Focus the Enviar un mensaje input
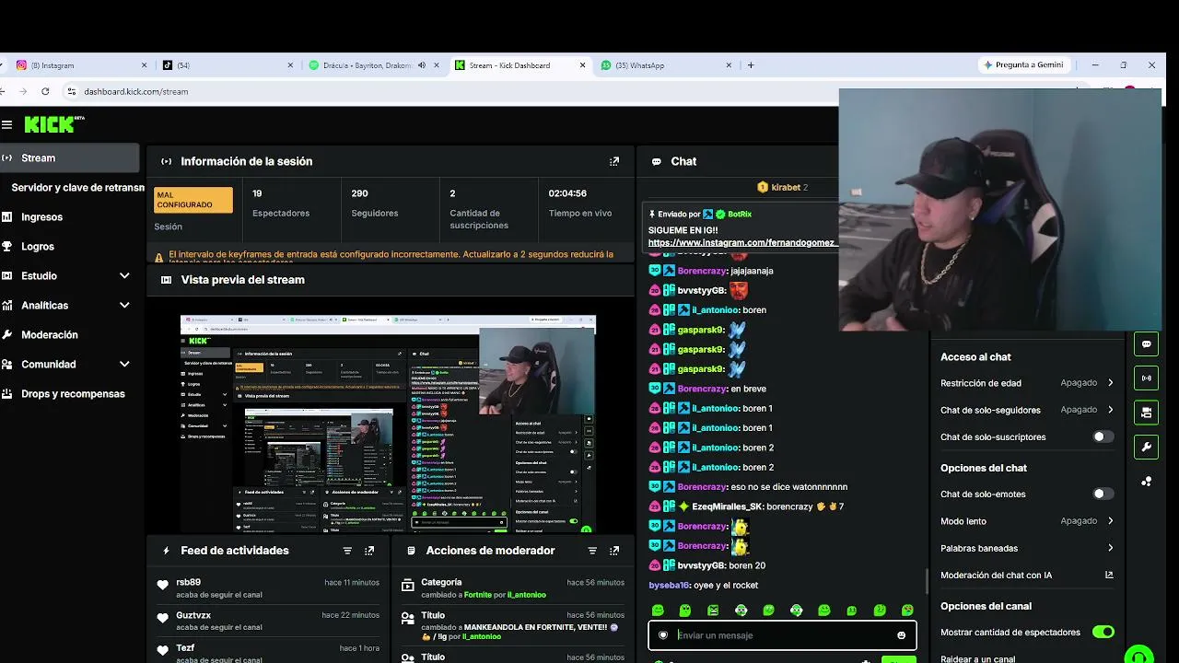The image size is (1179, 663). pos(783,635)
